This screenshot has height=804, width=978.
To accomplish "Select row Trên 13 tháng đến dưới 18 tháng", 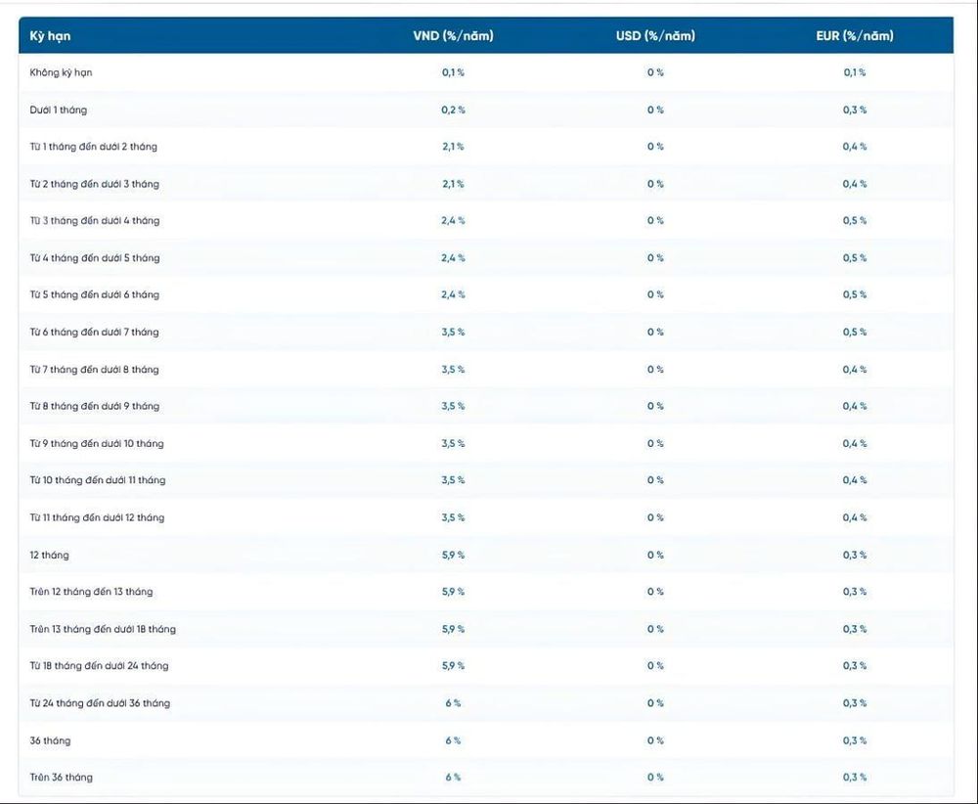I will (x=486, y=629).
